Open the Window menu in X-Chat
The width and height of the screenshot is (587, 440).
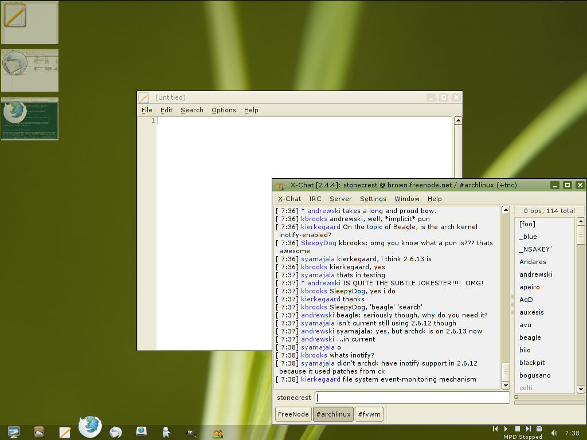coord(407,199)
